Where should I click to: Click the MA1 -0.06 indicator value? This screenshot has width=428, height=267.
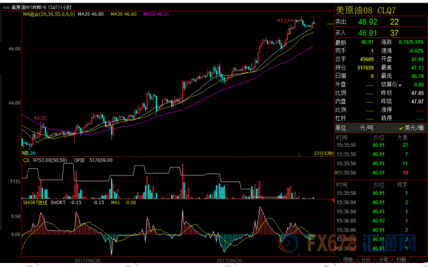click(x=123, y=202)
